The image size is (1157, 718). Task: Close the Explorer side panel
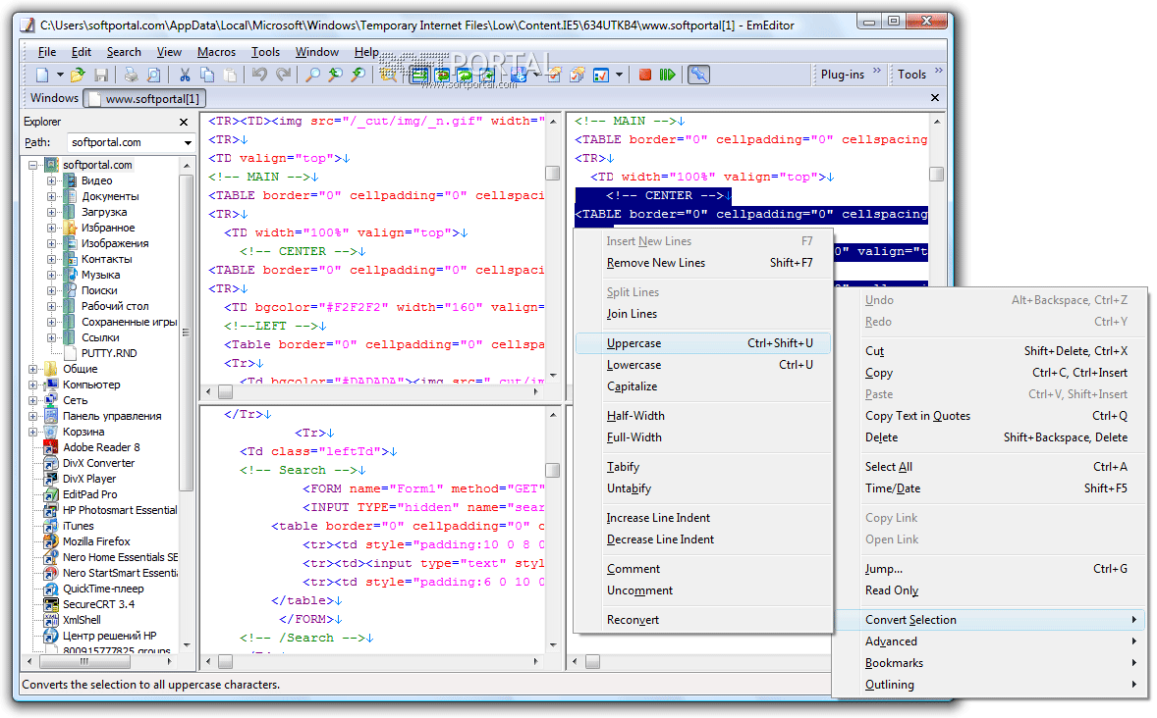point(184,123)
